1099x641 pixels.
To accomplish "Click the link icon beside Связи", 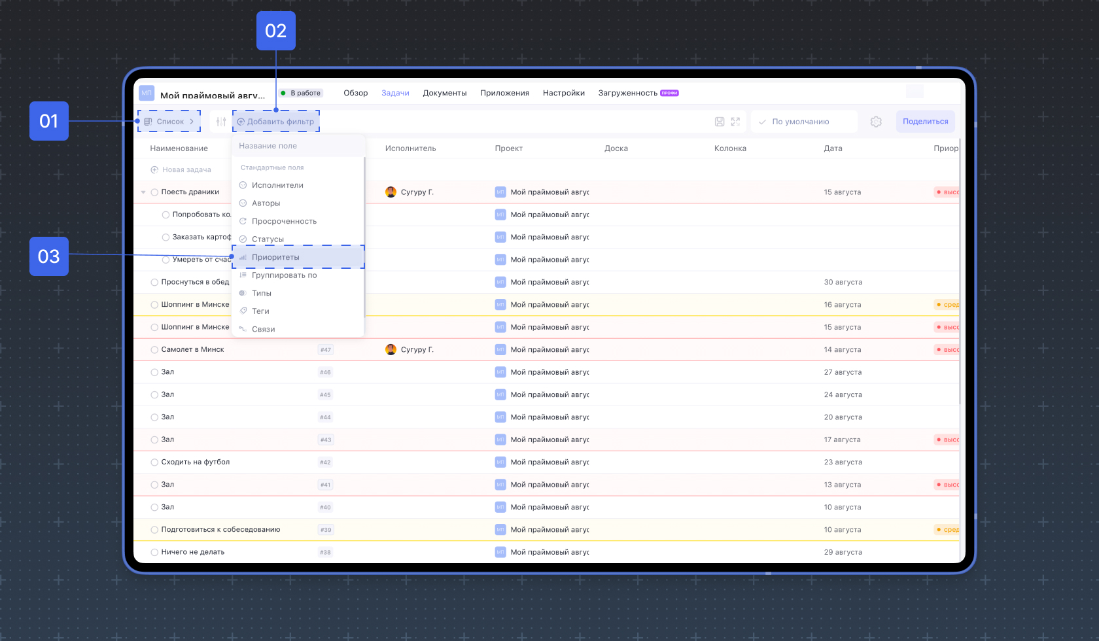I will (243, 329).
